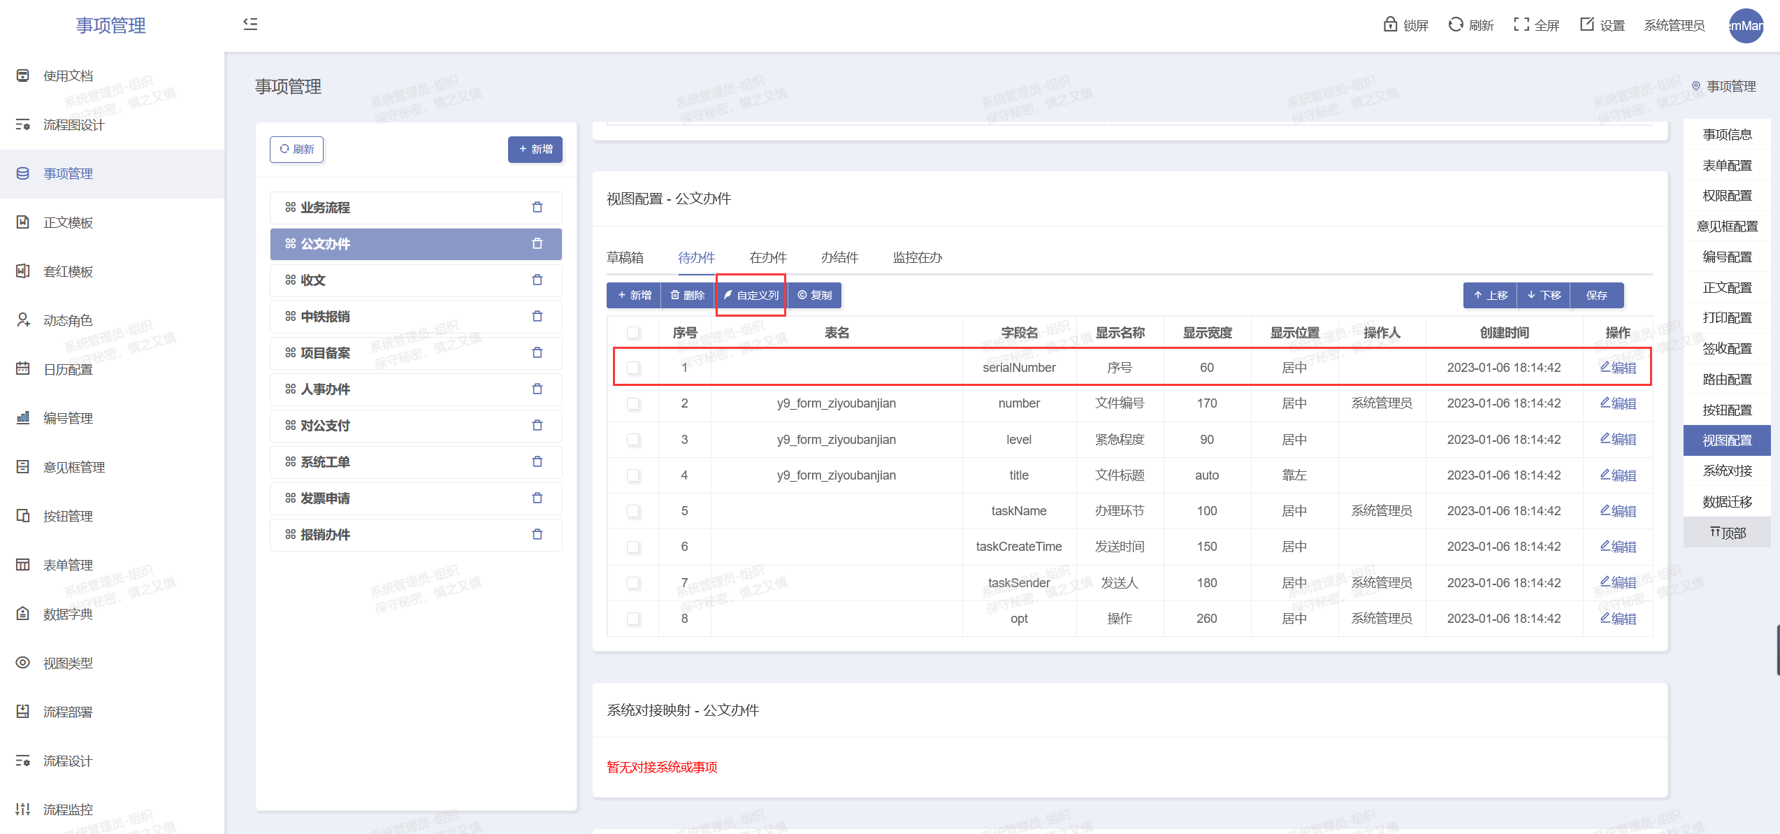
Task: Edit the serialNumber row via 编辑 link
Action: 1618,368
